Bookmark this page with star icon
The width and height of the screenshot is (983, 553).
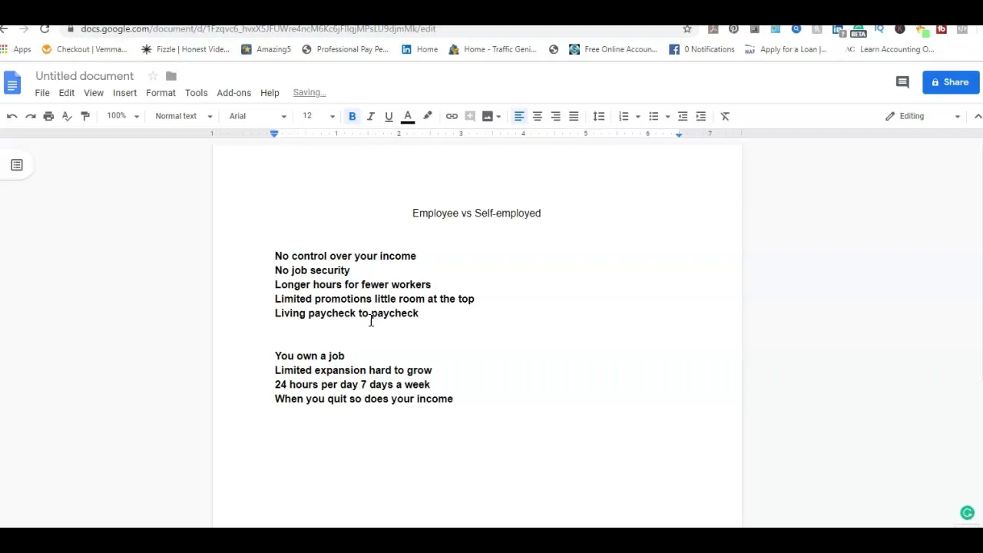point(687,29)
